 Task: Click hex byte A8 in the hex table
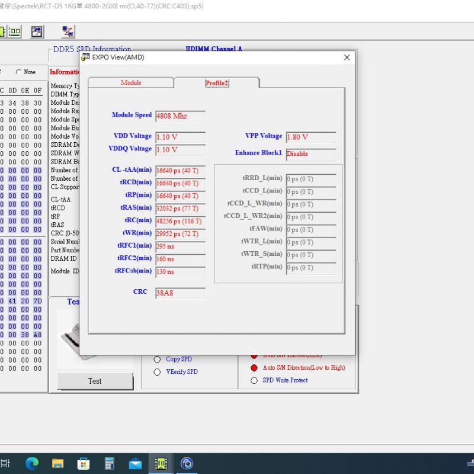(x=37, y=335)
